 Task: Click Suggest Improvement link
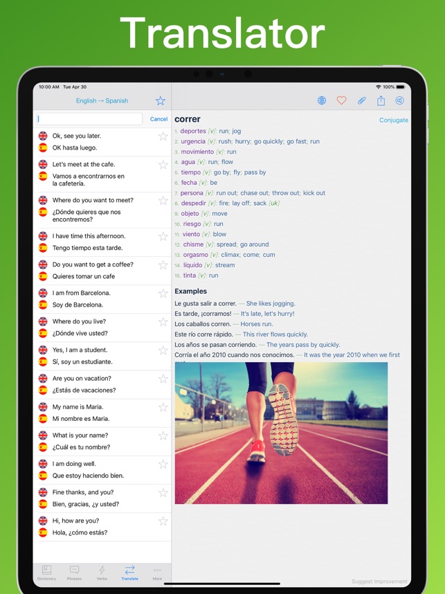[379, 582]
